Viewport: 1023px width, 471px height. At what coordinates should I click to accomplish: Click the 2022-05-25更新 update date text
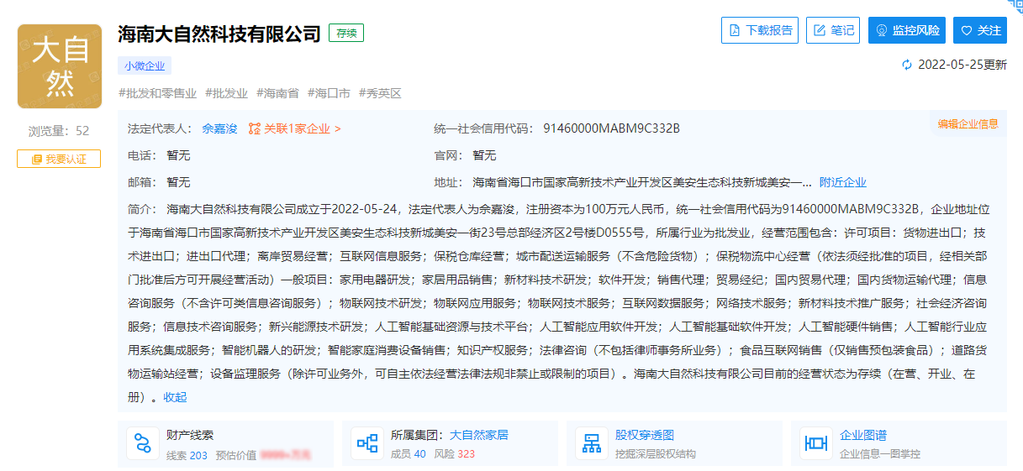962,65
